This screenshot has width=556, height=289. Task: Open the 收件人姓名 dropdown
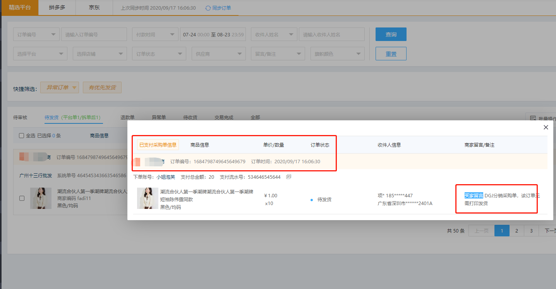274,34
